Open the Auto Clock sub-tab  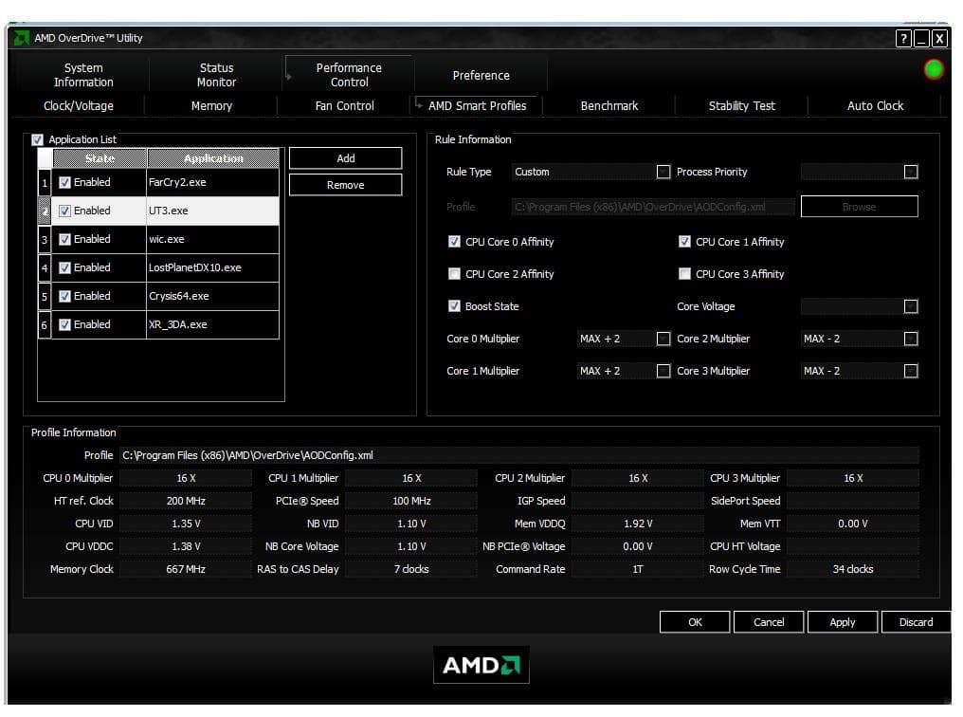pyautogui.click(x=875, y=105)
